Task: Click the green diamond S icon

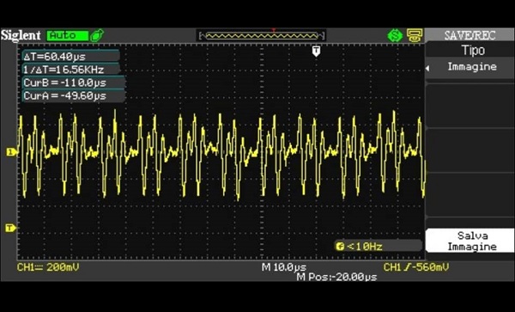Action: pyautogui.click(x=395, y=35)
